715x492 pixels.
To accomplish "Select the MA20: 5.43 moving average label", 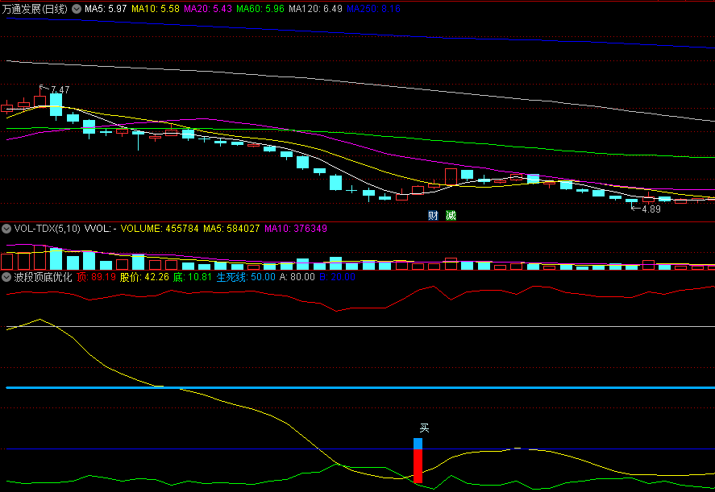I will click(x=208, y=9).
